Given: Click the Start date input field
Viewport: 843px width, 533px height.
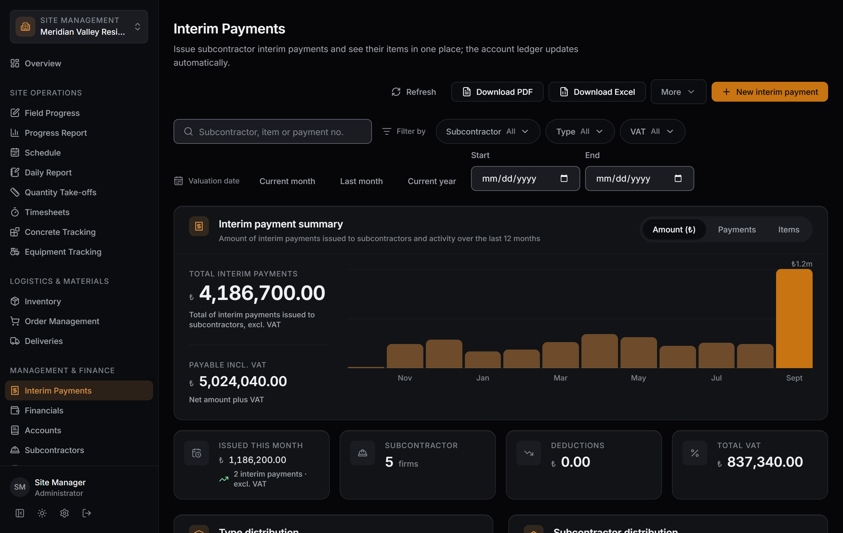Looking at the screenshot, I should click(x=525, y=178).
